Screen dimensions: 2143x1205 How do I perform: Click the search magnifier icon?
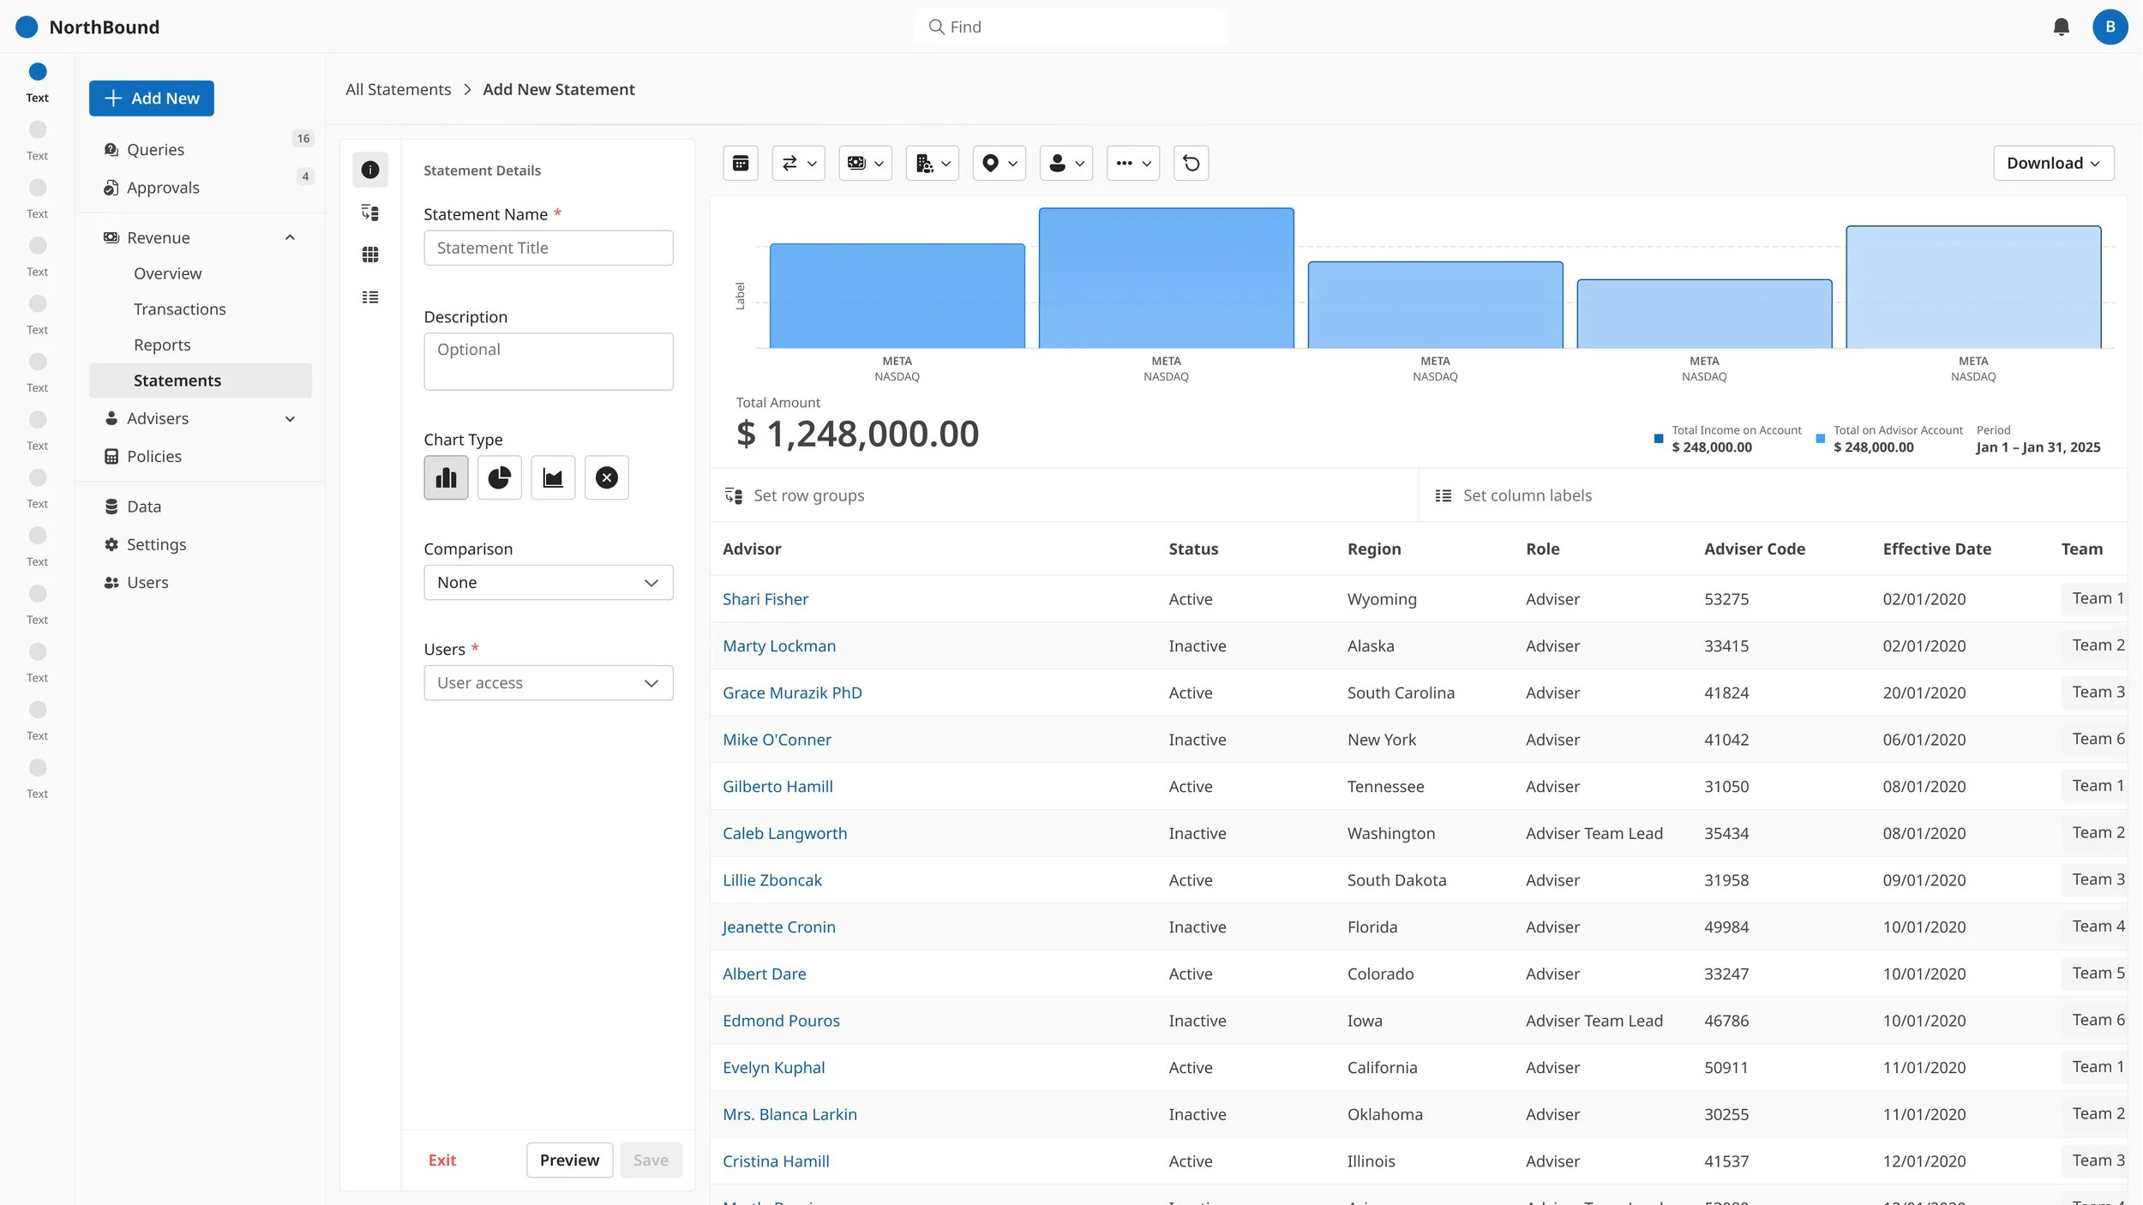(936, 27)
